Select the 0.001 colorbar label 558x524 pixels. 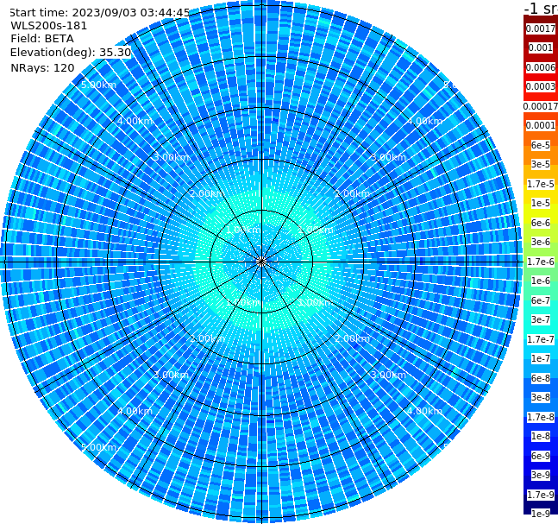[x=541, y=47]
